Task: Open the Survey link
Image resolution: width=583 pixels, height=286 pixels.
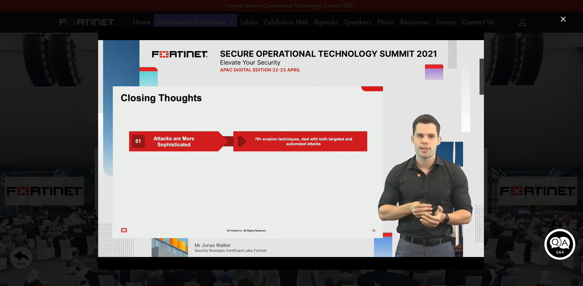Action: coord(445,22)
